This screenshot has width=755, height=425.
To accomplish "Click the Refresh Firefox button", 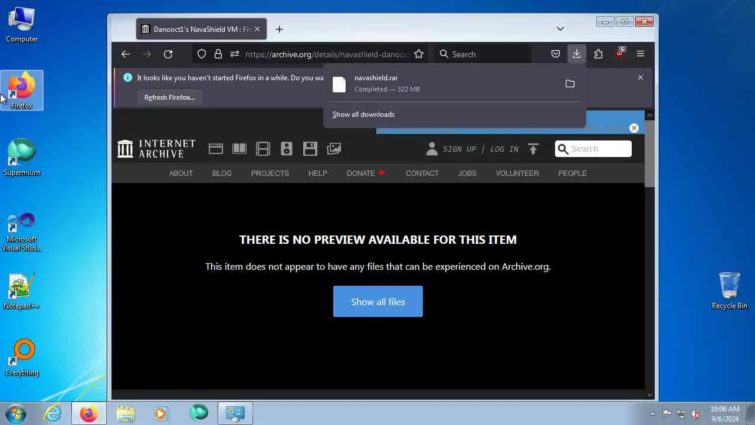I will [170, 97].
